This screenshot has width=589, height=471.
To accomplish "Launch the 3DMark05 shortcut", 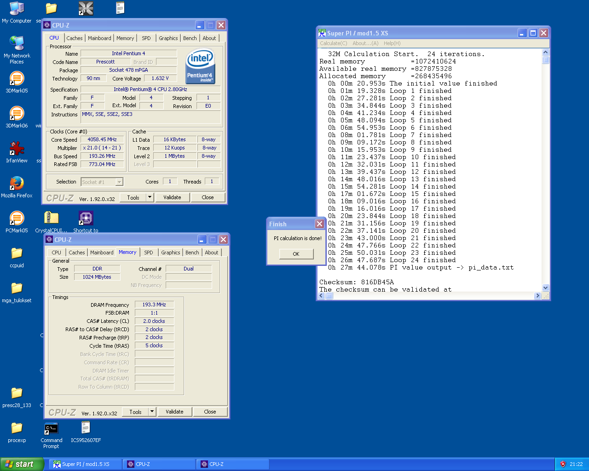I will [17, 82].
